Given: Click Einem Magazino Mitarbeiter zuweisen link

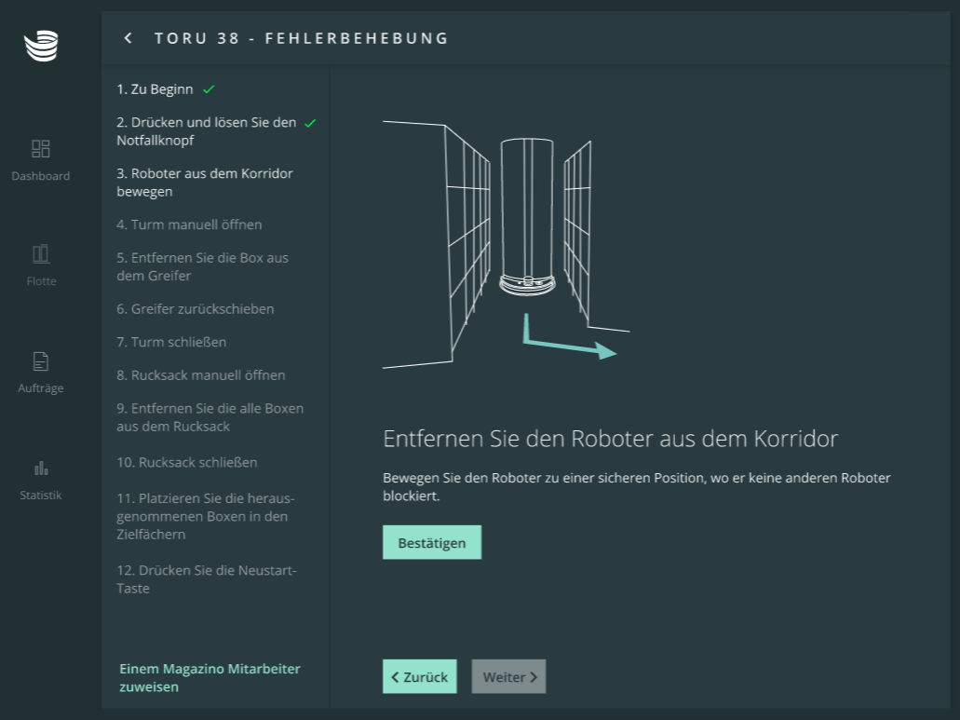Looking at the screenshot, I should coord(210,678).
